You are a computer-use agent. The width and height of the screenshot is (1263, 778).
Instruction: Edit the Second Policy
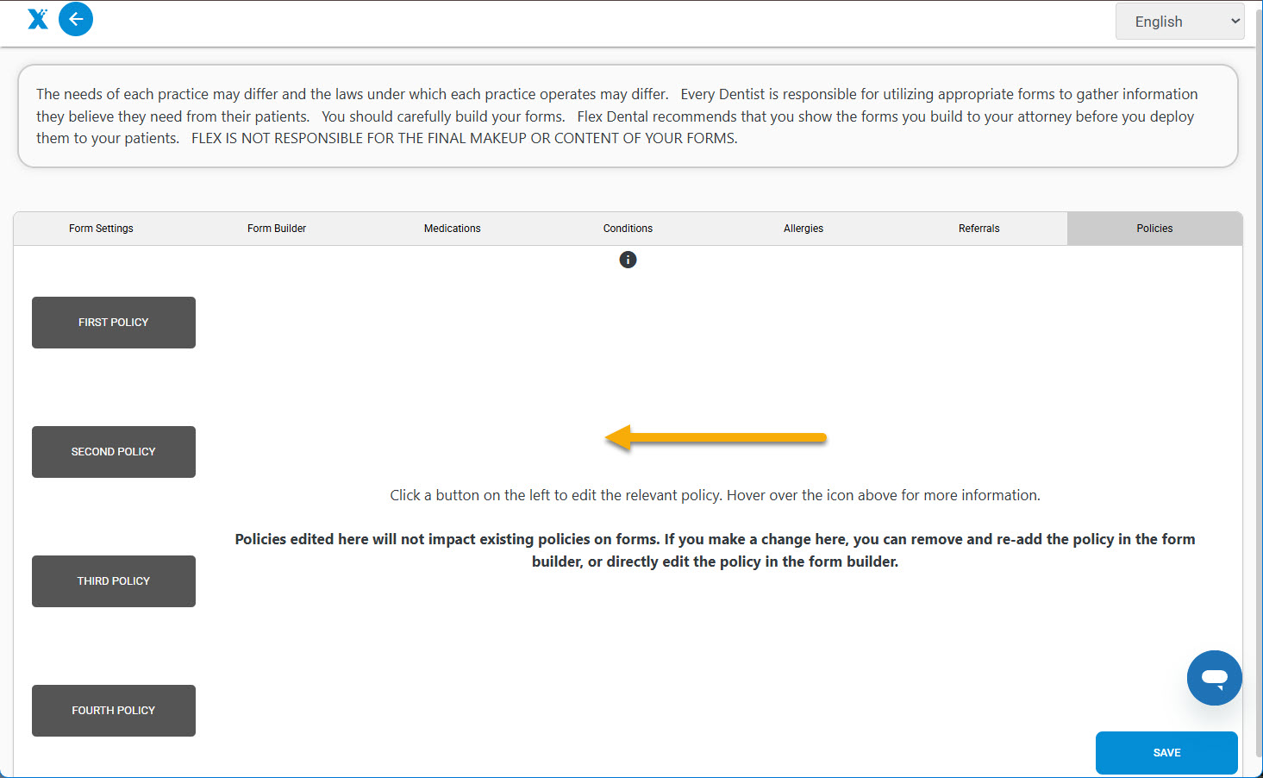(114, 452)
